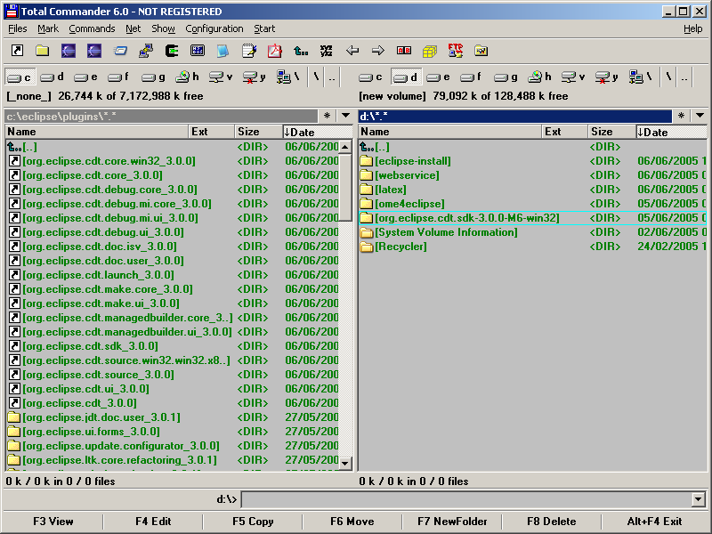The height and width of the screenshot is (534, 712).
Task: Click the red Acrobat PDF toolbar icon
Action: (274, 51)
